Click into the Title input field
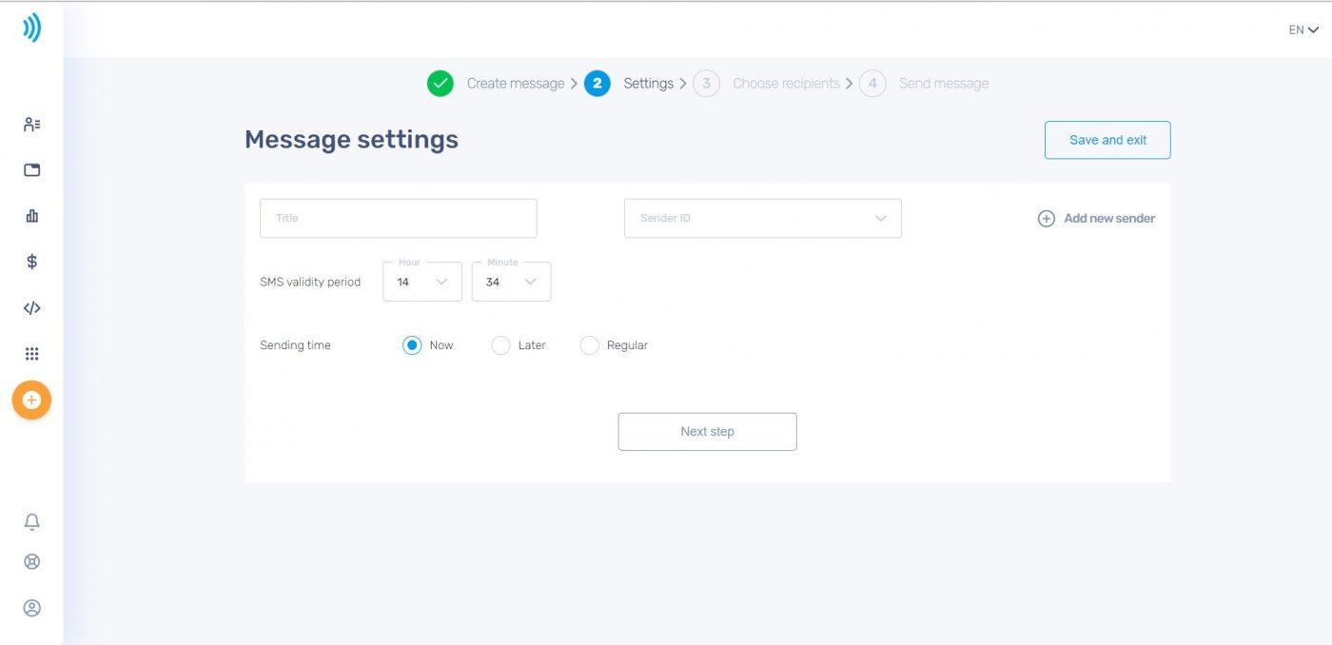 click(x=398, y=218)
